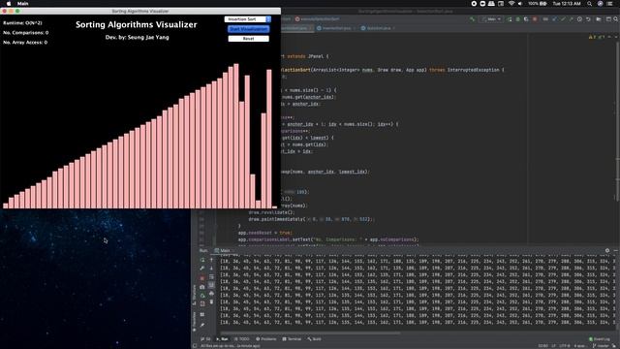620x349 pixels.
Task: Open the Favorites side tool window
Action: click(194, 321)
